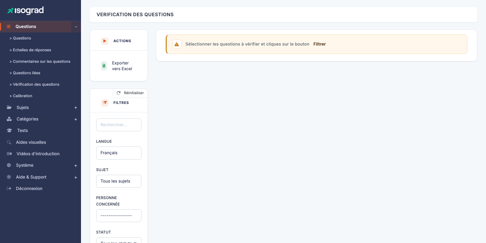The width and height of the screenshot is (486, 243).
Task: Click the Vidéos d'introduction camera icon
Action: coord(9,154)
